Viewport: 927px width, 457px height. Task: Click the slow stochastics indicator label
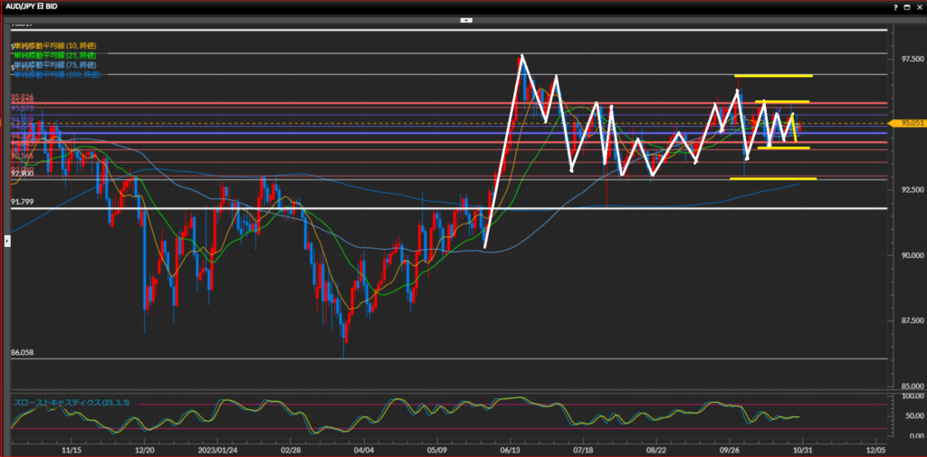pyautogui.click(x=62, y=401)
